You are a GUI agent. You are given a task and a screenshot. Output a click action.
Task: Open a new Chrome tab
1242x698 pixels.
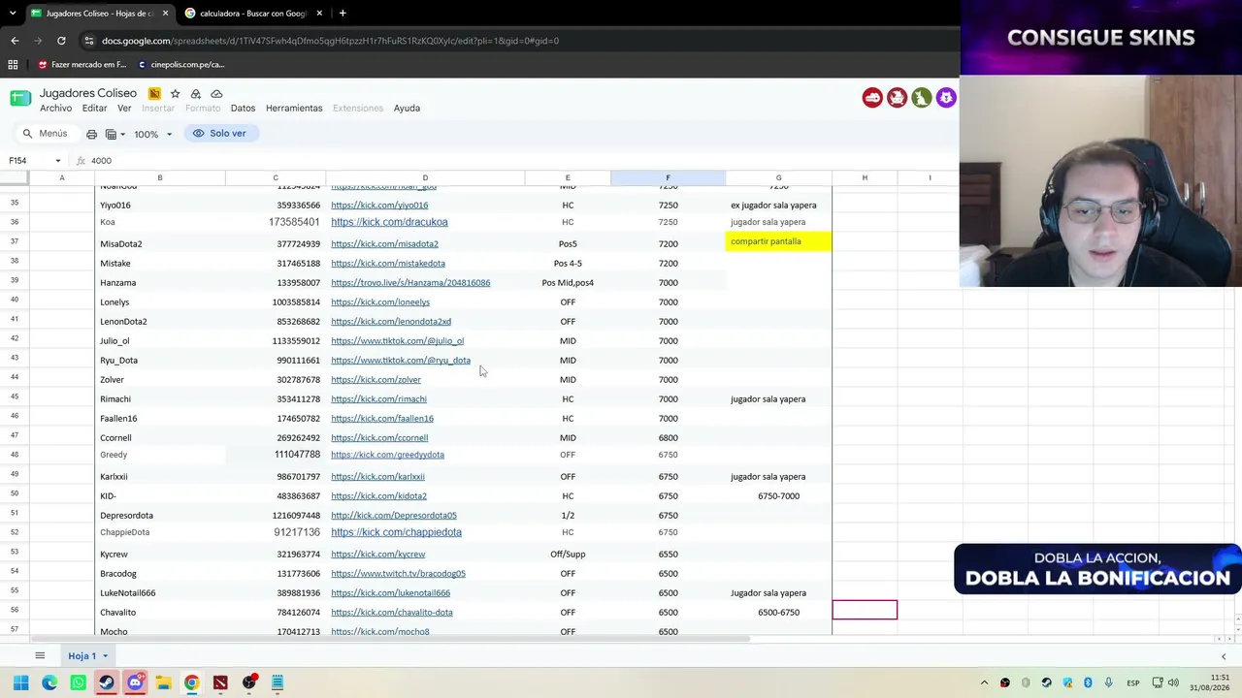pos(343,14)
